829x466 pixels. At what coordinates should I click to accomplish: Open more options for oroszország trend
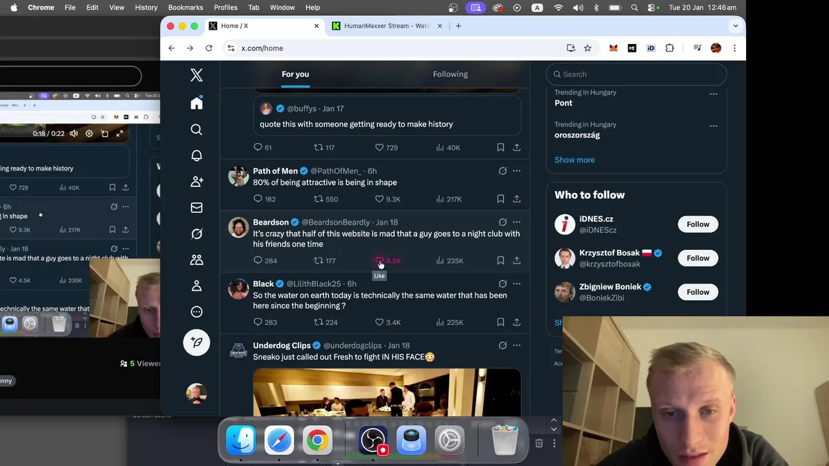(713, 126)
